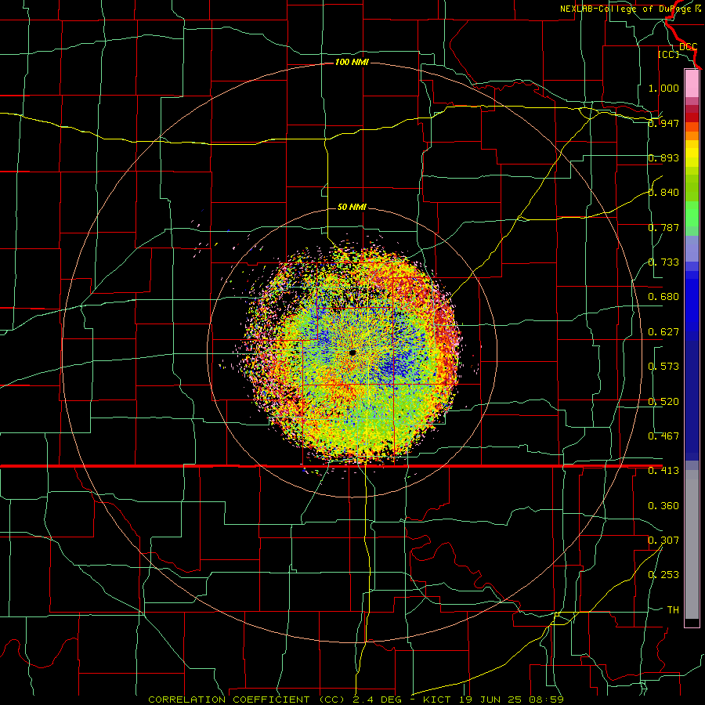Select the 0.253 legend value
This screenshot has width=705, height=705.
(x=663, y=575)
